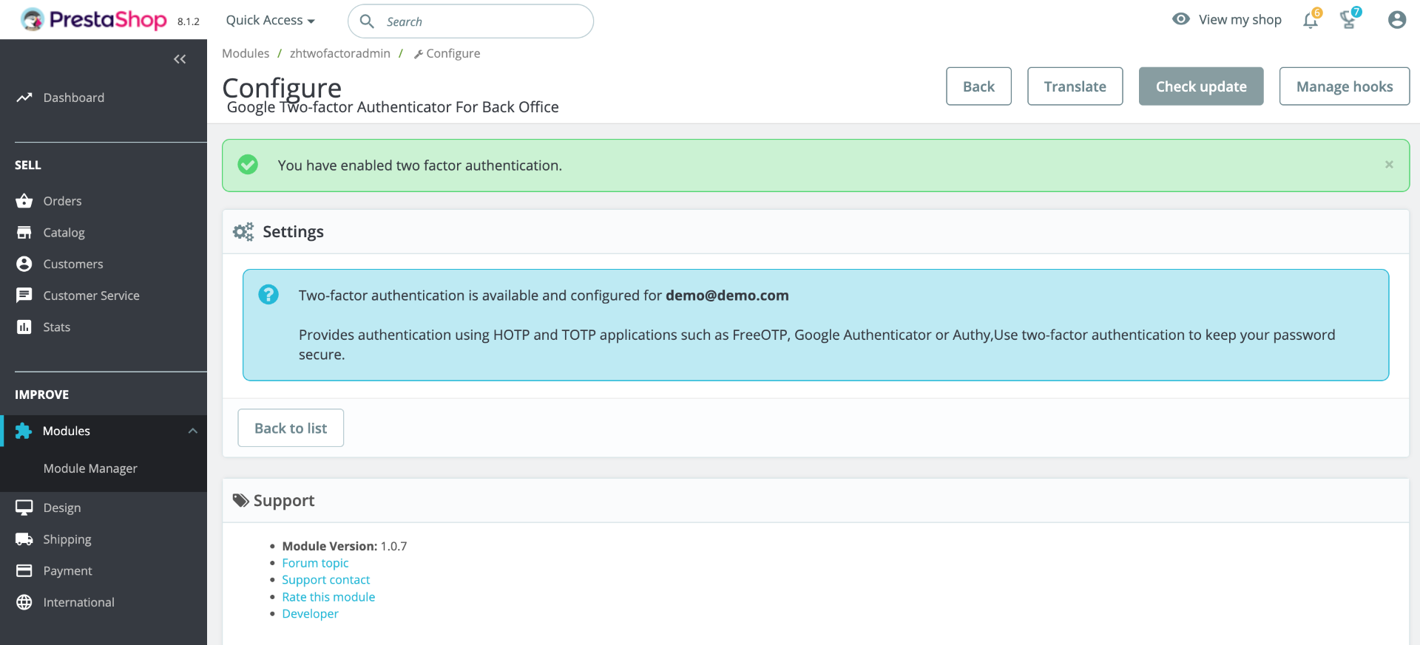The height and width of the screenshot is (645, 1420).
Task: Click the Dashboard trend icon
Action: pyautogui.click(x=24, y=98)
